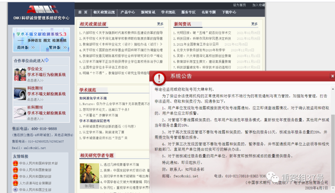Click the 设为首页 link at top

(x=239, y=5)
